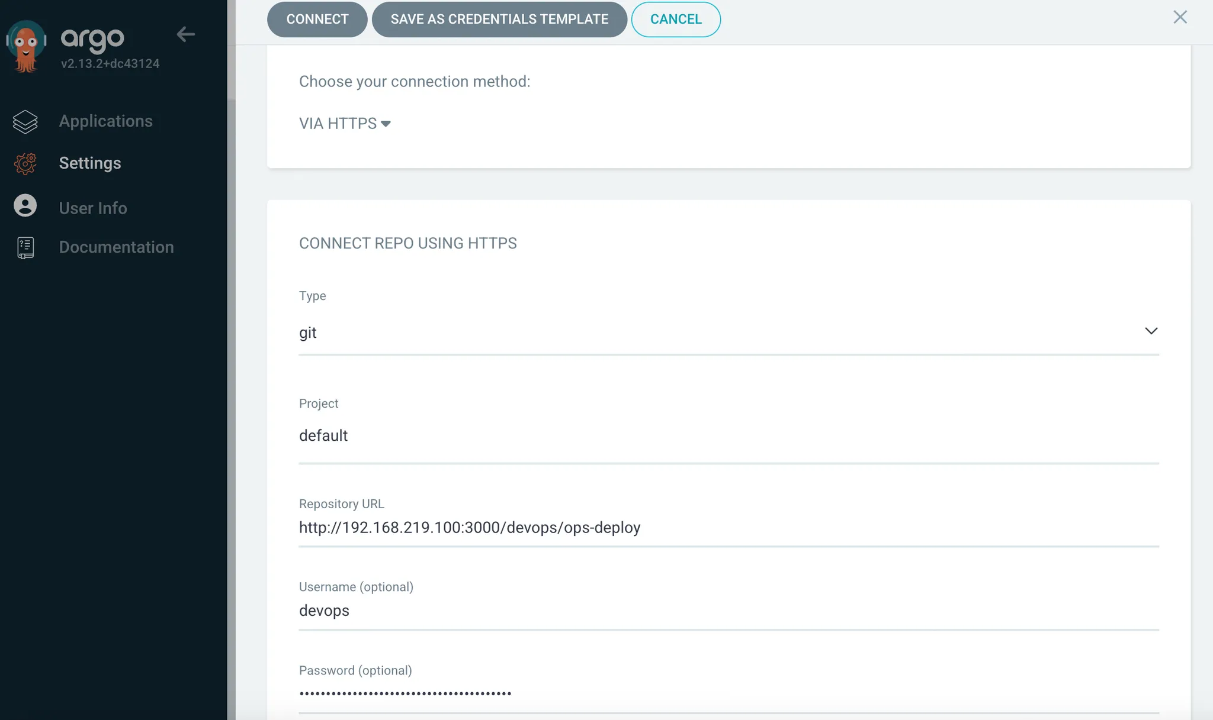This screenshot has height=720, width=1213.
Task: Open Applications menu item
Action: [105, 121]
